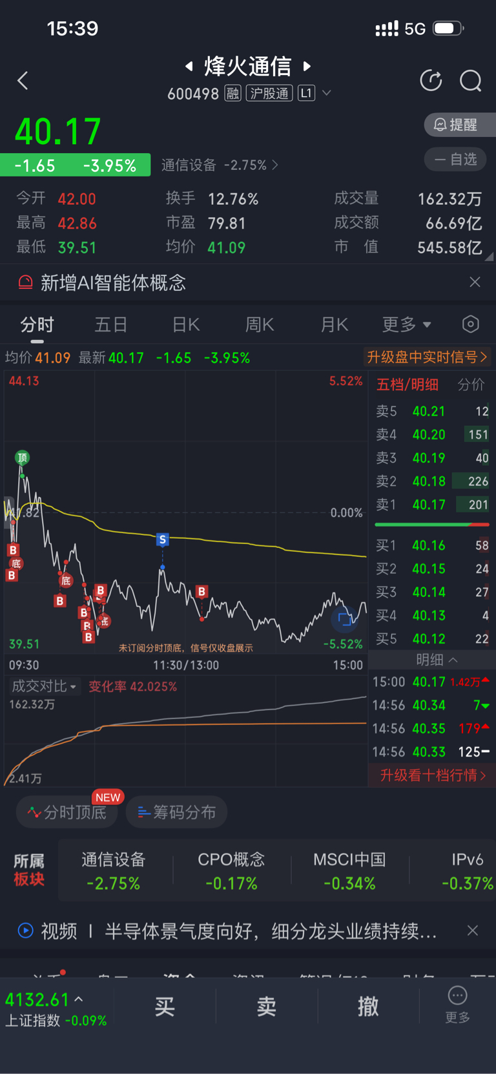The width and height of the screenshot is (496, 1074).
Task: Open the 更多 chart period dropdown
Action: 406,324
